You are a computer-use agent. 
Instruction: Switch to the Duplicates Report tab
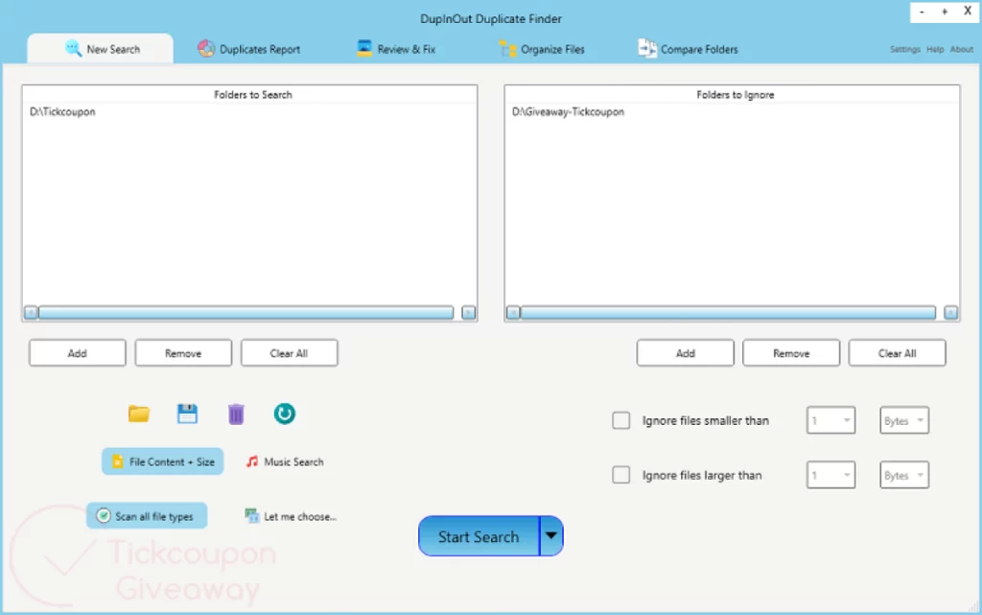(249, 49)
